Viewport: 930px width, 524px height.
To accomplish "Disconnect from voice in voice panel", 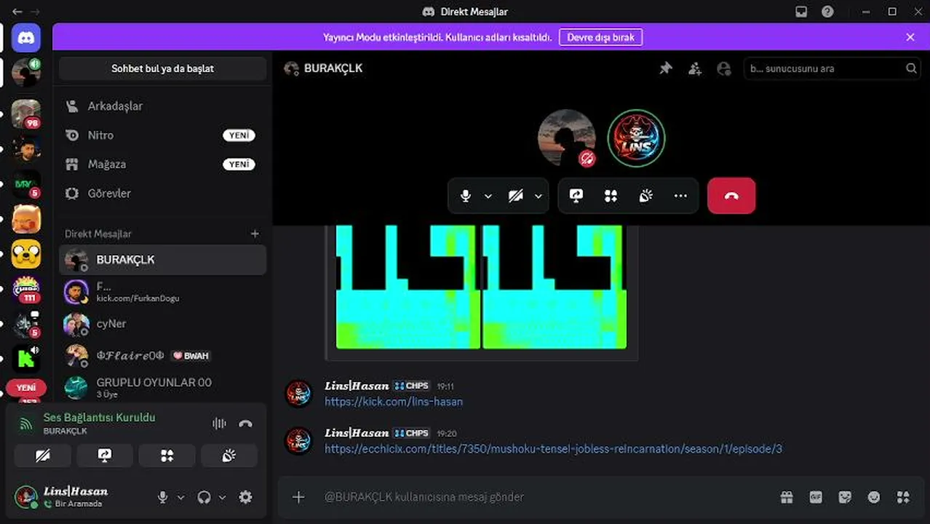I will (245, 424).
